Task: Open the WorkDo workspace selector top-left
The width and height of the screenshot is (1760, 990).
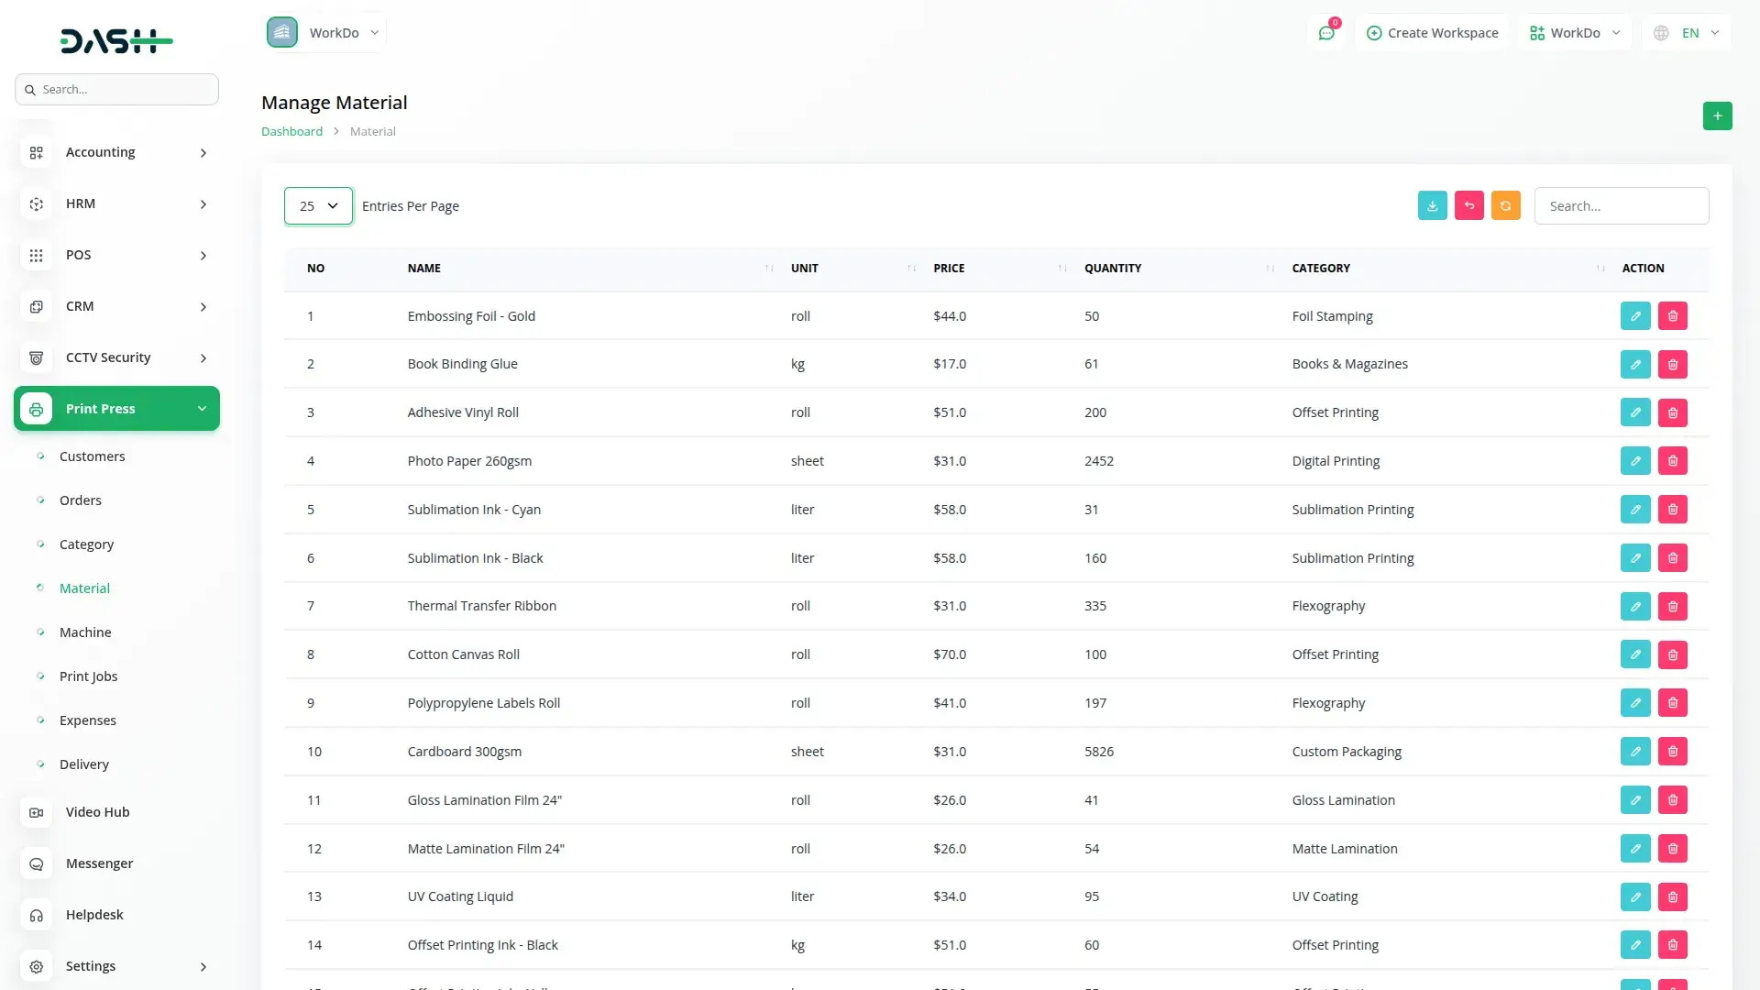Action: pyautogui.click(x=325, y=33)
